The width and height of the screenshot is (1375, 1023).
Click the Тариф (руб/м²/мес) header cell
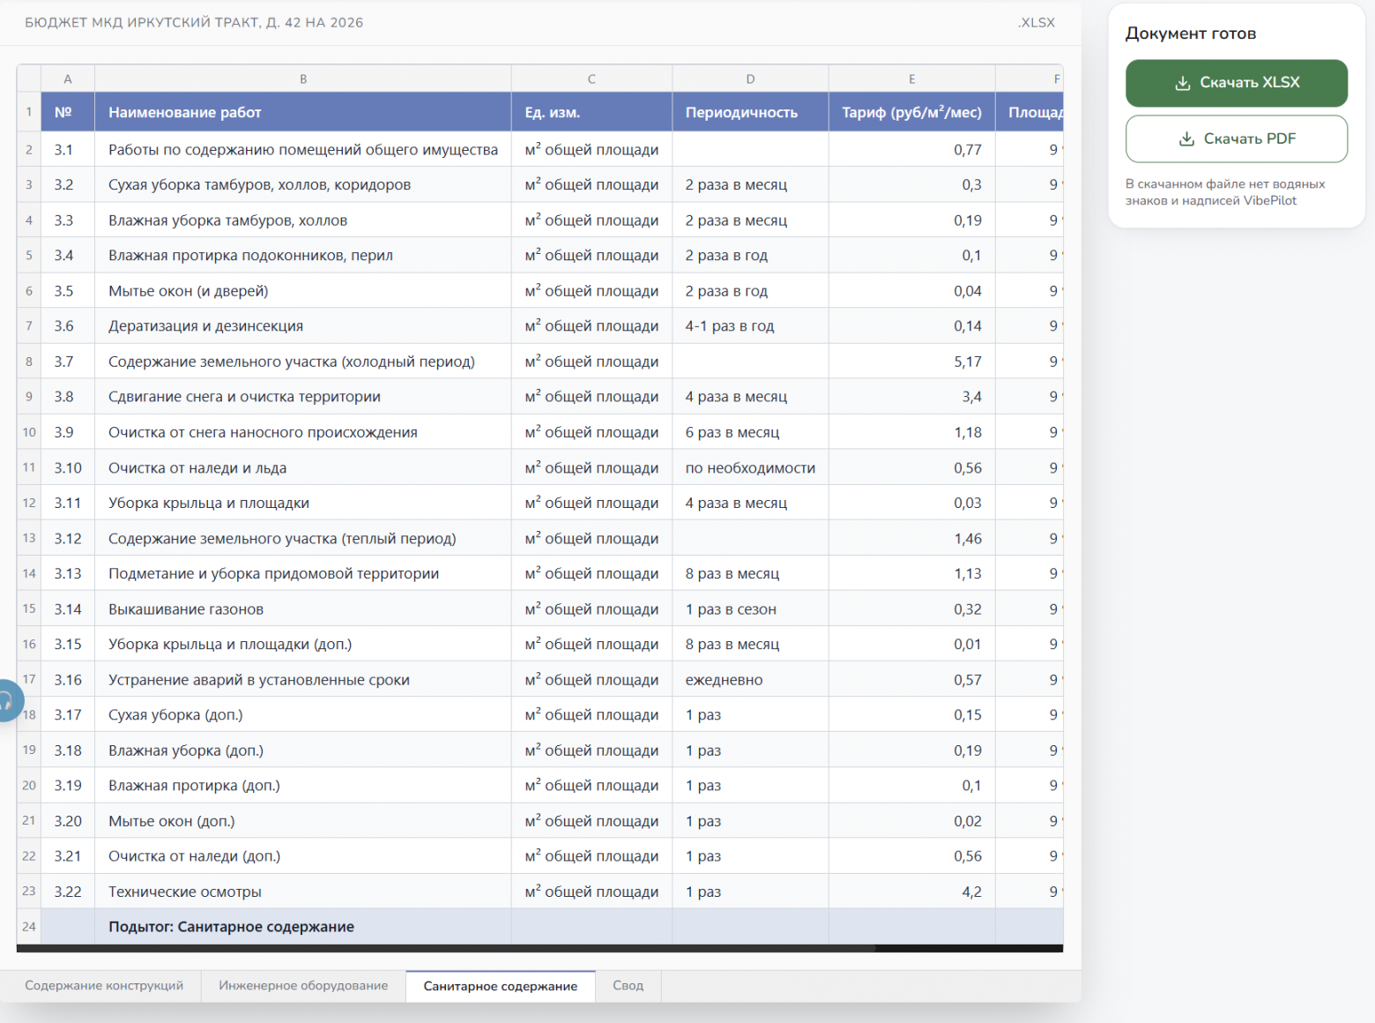click(x=912, y=112)
